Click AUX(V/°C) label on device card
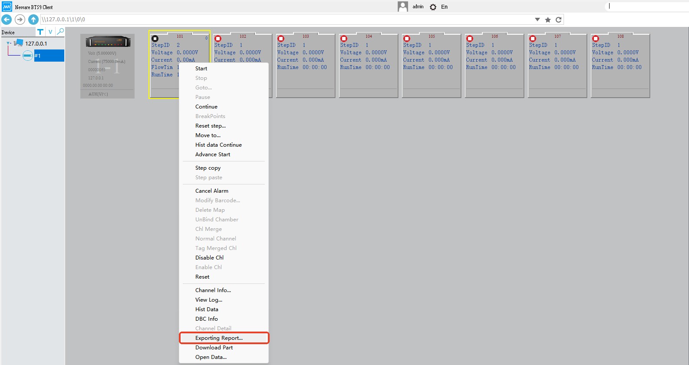The height and width of the screenshot is (365, 689). (x=98, y=94)
